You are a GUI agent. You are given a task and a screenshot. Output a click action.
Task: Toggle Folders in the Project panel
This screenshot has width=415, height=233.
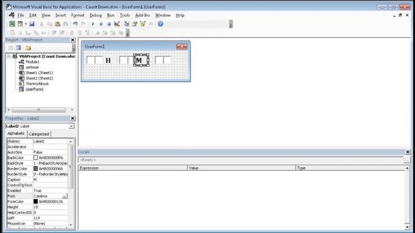point(28,48)
